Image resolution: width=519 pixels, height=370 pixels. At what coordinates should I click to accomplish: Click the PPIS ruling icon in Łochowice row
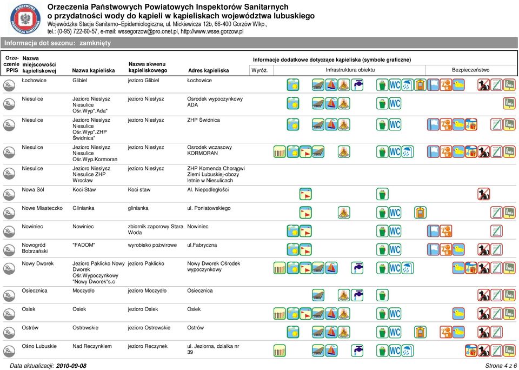point(9,85)
